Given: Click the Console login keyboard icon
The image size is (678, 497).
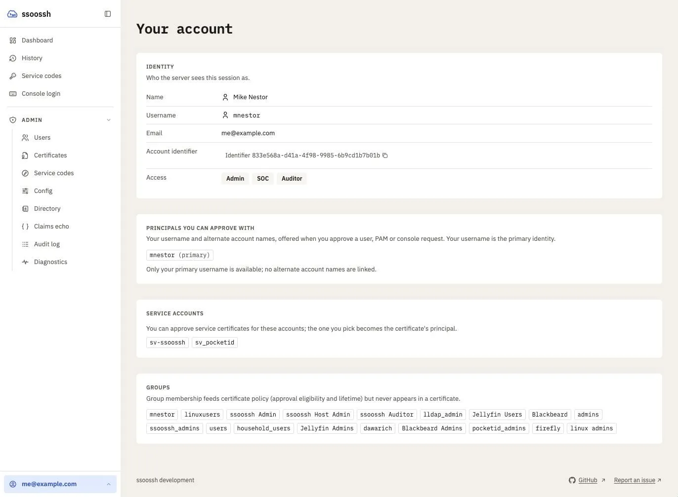Looking at the screenshot, I should [13, 94].
